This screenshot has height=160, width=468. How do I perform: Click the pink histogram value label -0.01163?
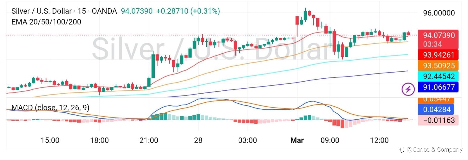coord(438,120)
